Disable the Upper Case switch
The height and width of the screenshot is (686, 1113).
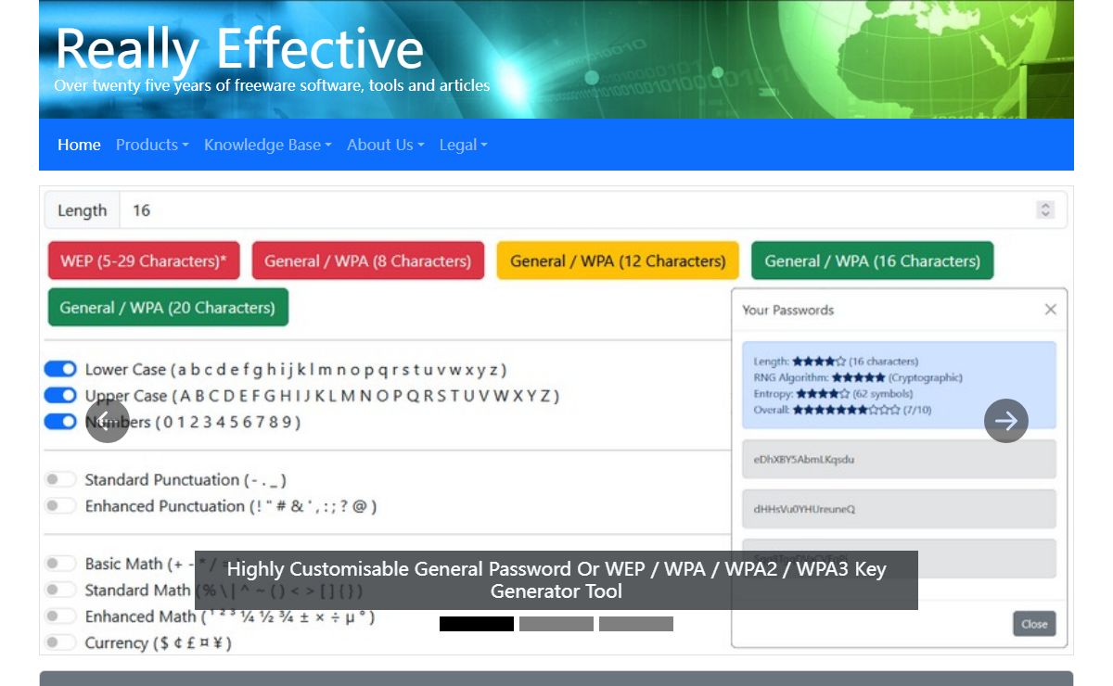click(x=60, y=396)
